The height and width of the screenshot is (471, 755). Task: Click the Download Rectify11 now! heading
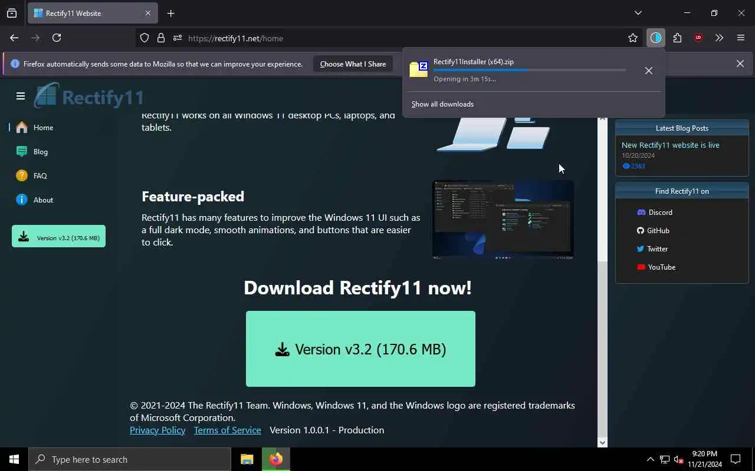(x=357, y=287)
